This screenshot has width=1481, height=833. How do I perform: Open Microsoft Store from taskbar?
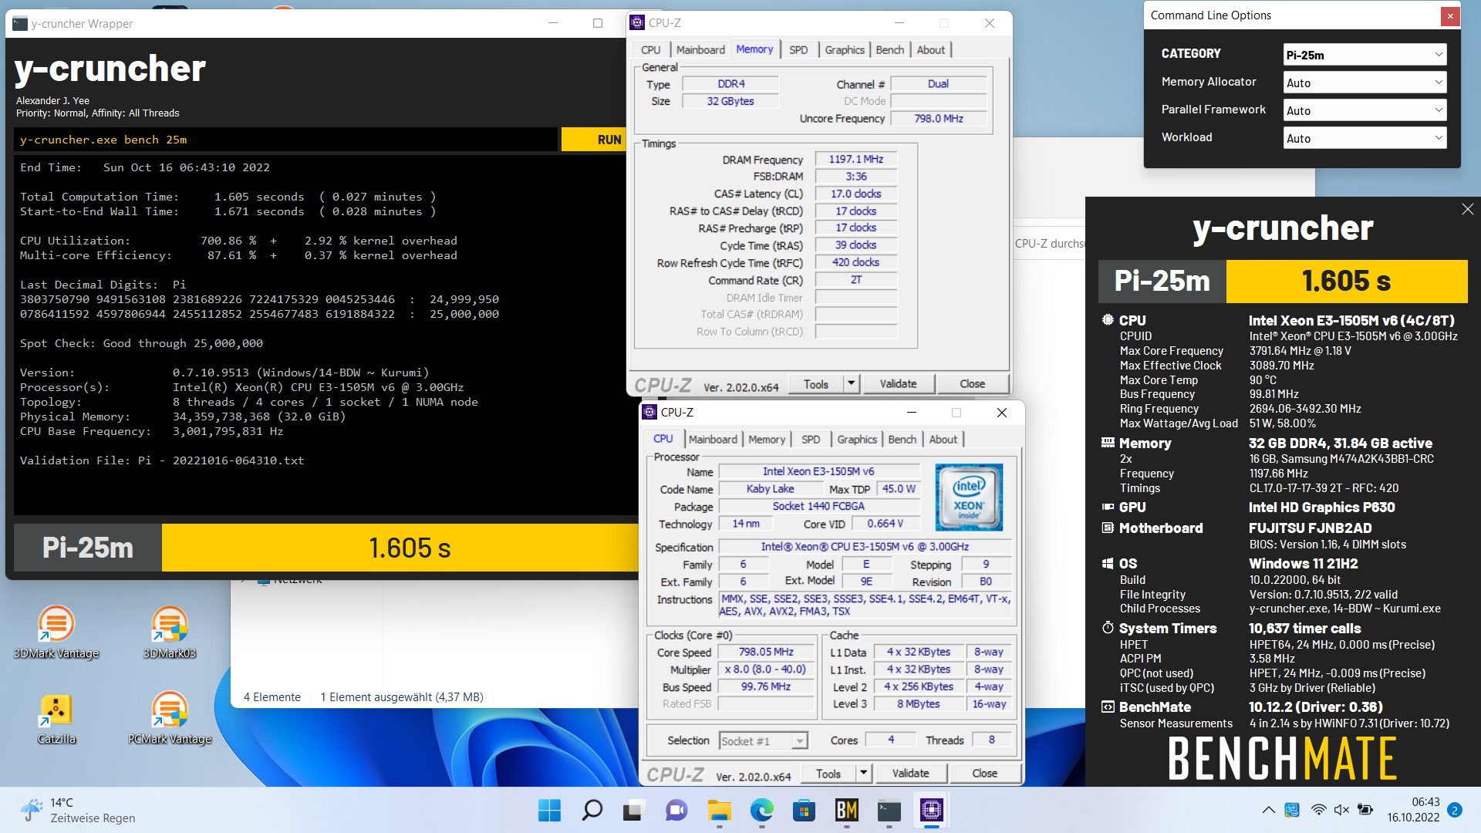tap(804, 810)
